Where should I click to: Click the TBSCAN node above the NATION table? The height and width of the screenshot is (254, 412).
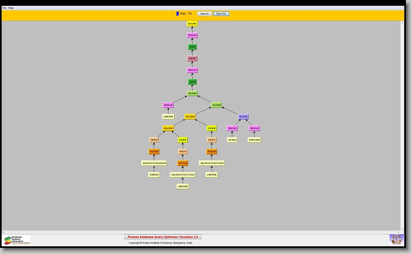pos(232,128)
